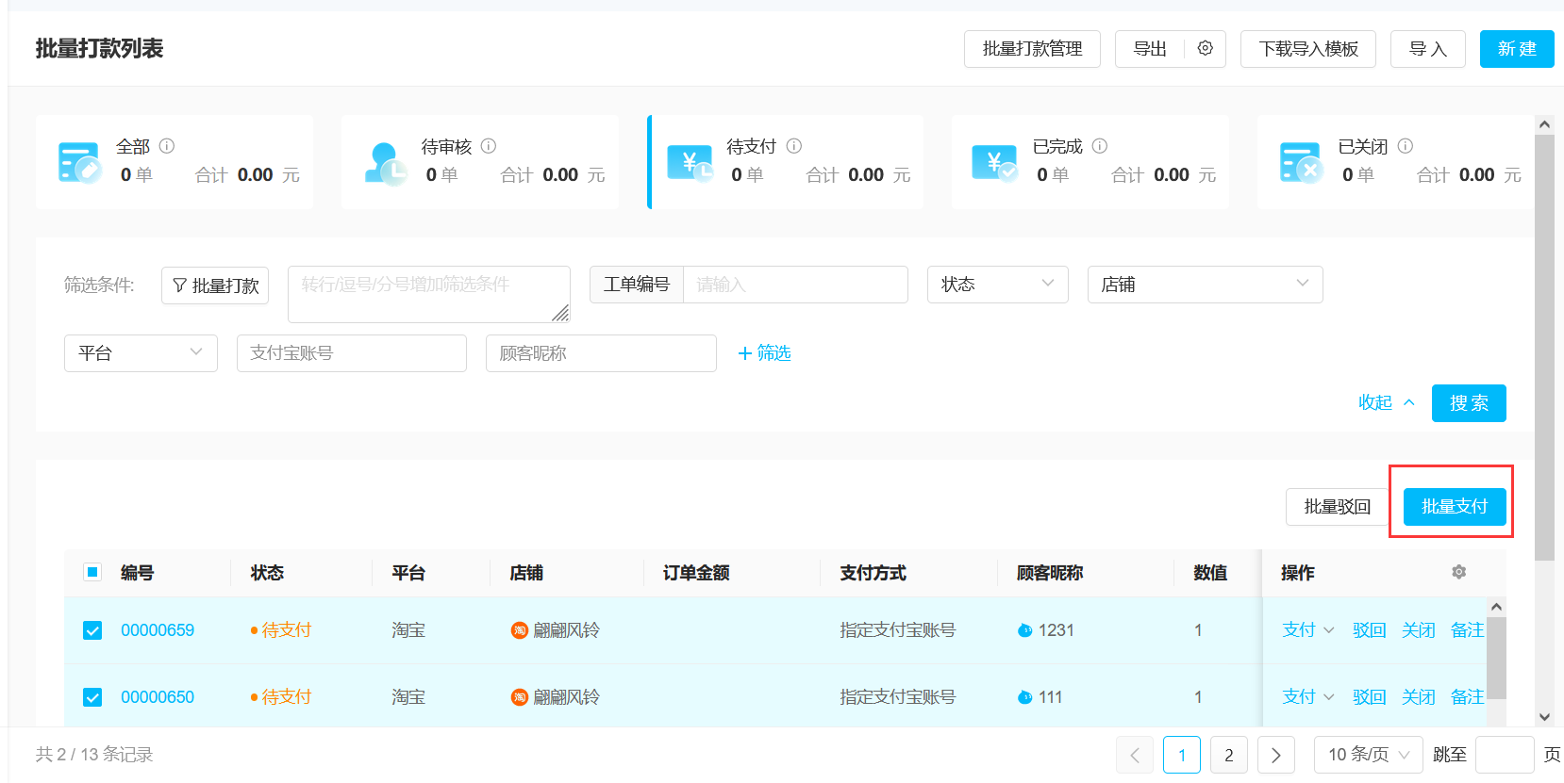Click the 新建 button

coord(1517,49)
